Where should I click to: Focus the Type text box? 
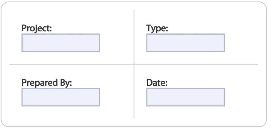tap(185, 43)
